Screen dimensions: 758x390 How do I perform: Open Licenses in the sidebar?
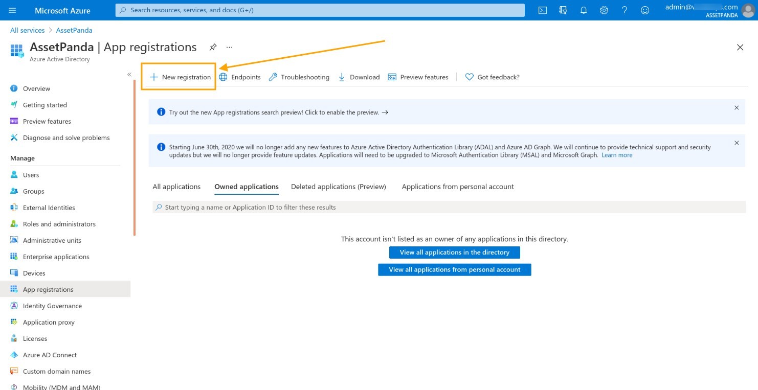(x=35, y=338)
